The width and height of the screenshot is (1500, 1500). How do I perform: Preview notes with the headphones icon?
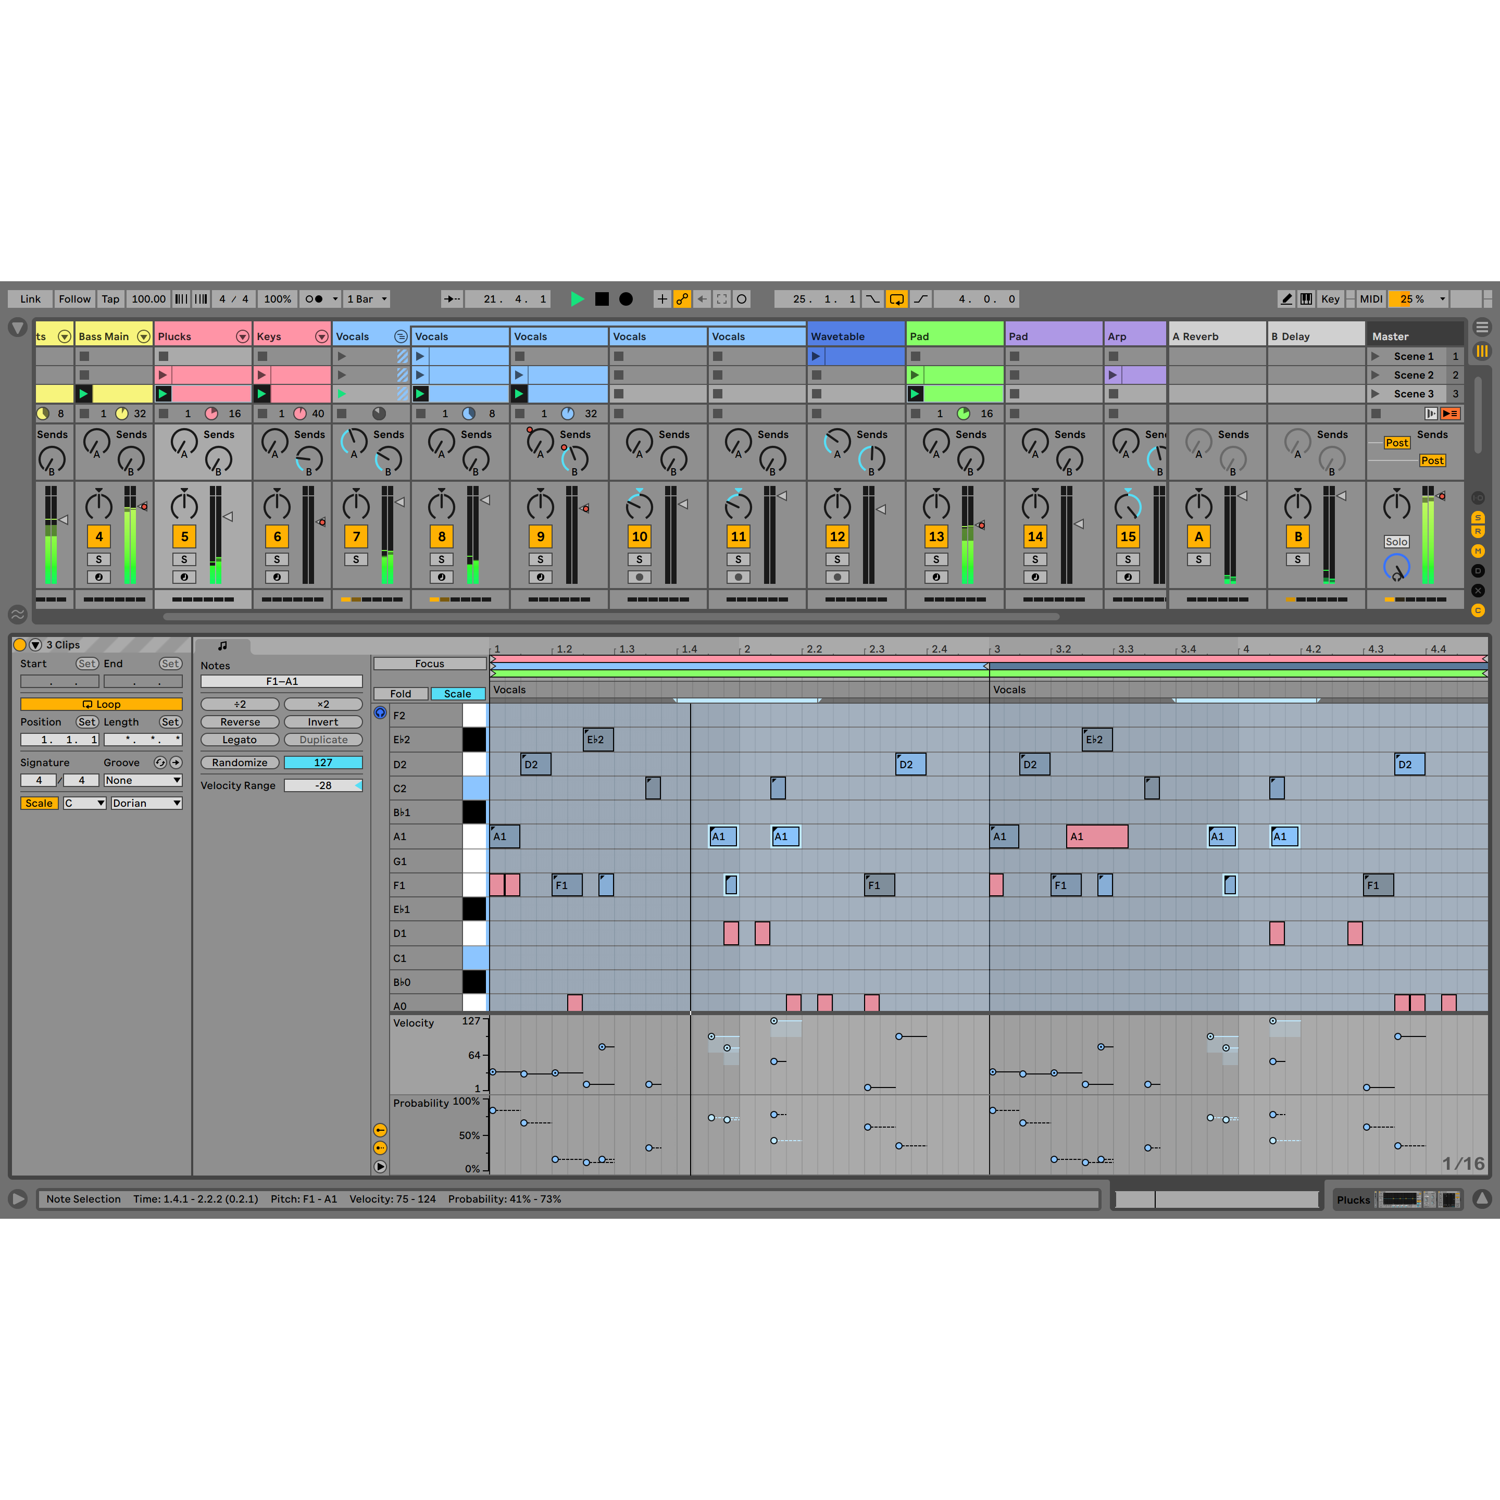point(380,712)
